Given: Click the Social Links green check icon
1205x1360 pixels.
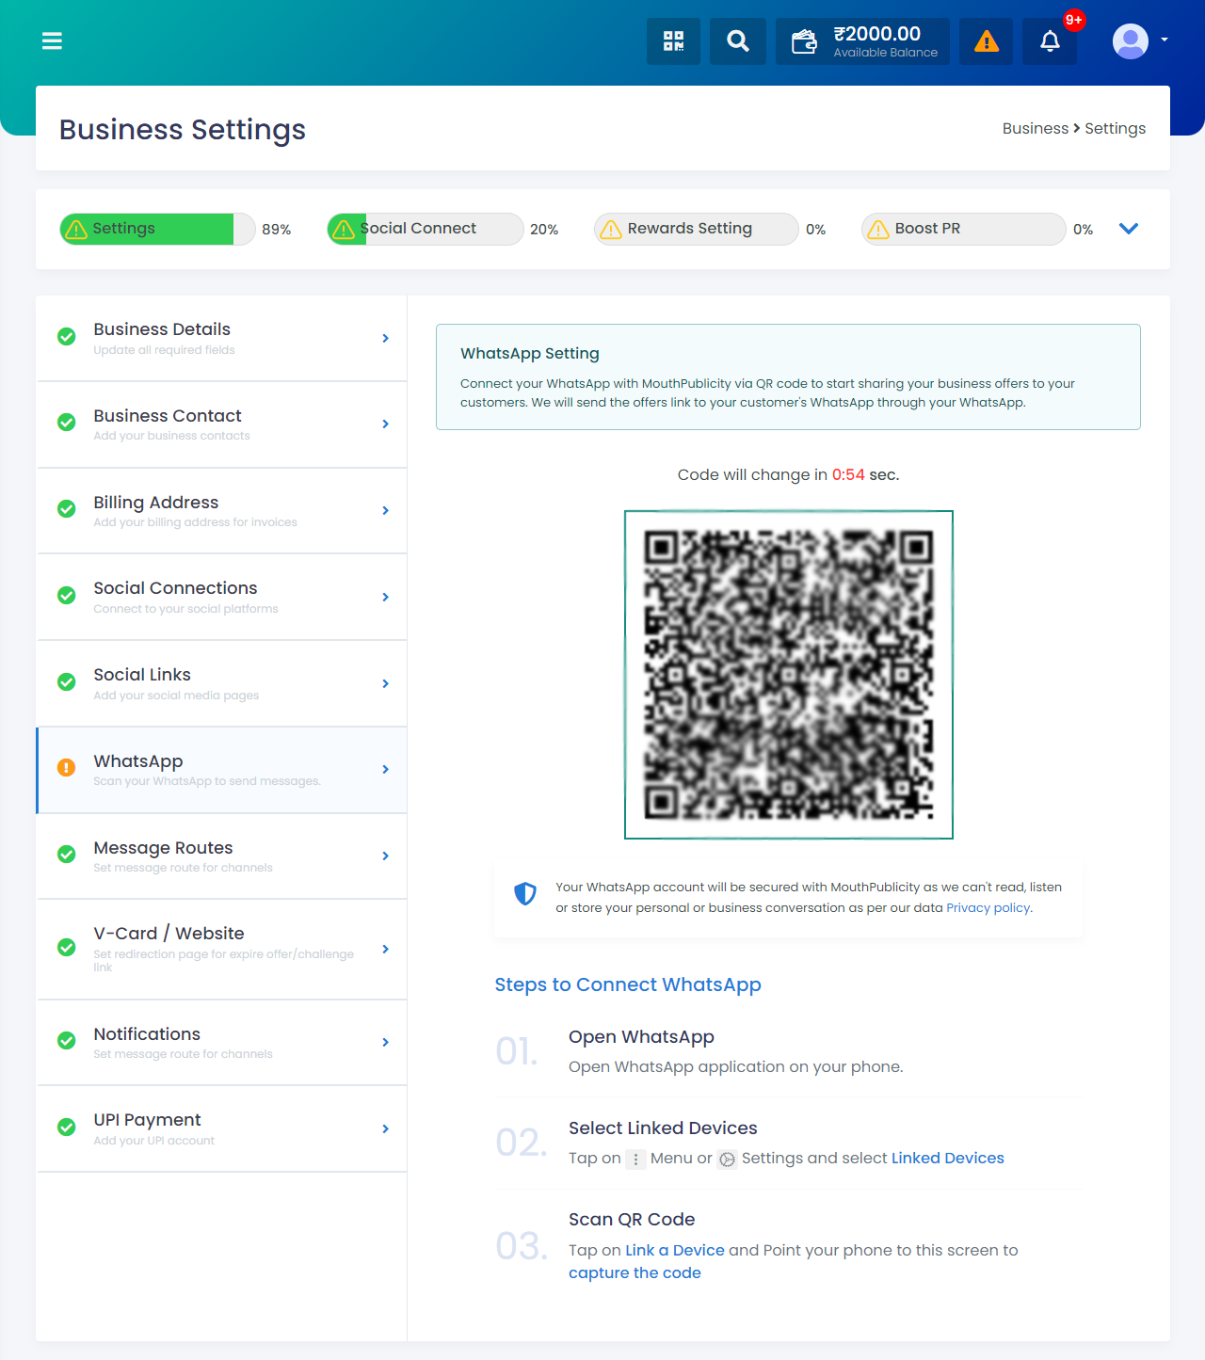Looking at the screenshot, I should 66,681.
